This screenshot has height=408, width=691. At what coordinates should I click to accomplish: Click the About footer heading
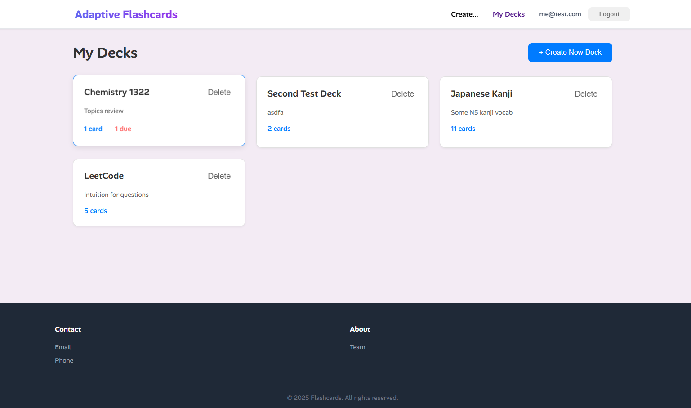[x=360, y=329]
